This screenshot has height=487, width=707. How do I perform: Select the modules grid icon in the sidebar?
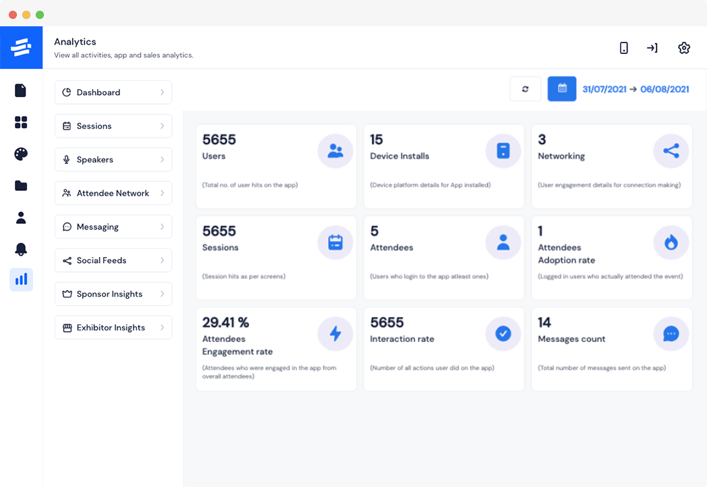coord(21,122)
